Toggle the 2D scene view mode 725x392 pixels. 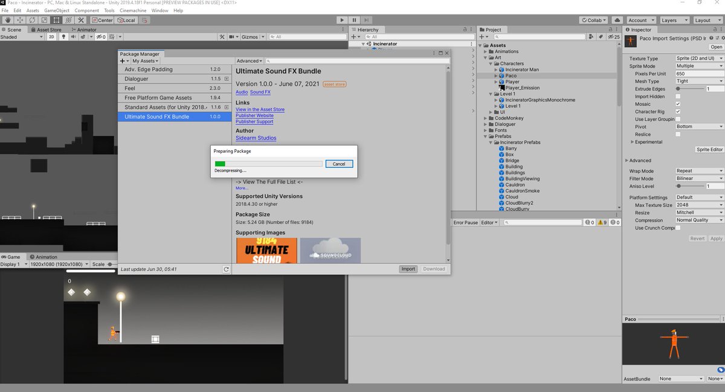pos(51,37)
